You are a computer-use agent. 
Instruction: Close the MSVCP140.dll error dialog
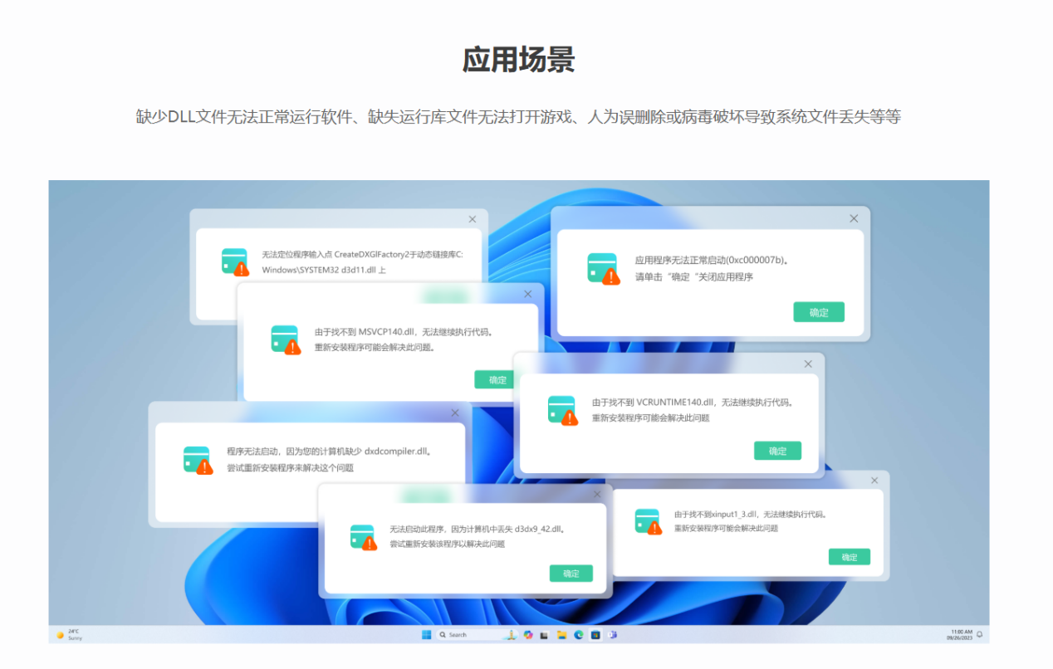pyautogui.click(x=527, y=294)
